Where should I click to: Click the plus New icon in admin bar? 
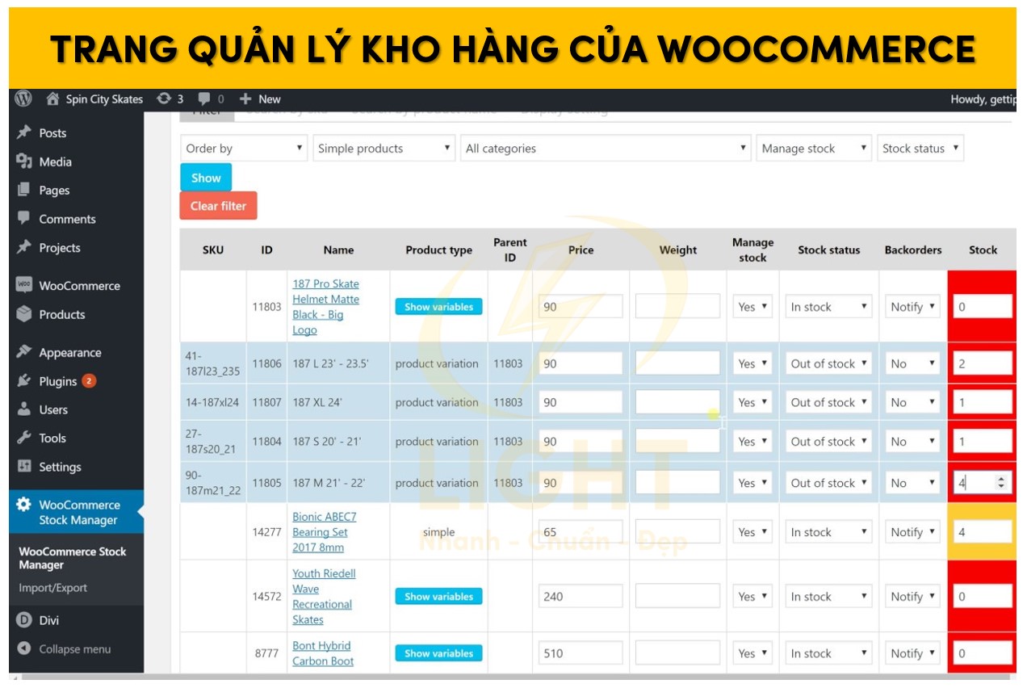(246, 99)
